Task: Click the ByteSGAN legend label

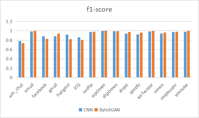Action: pos(109,110)
